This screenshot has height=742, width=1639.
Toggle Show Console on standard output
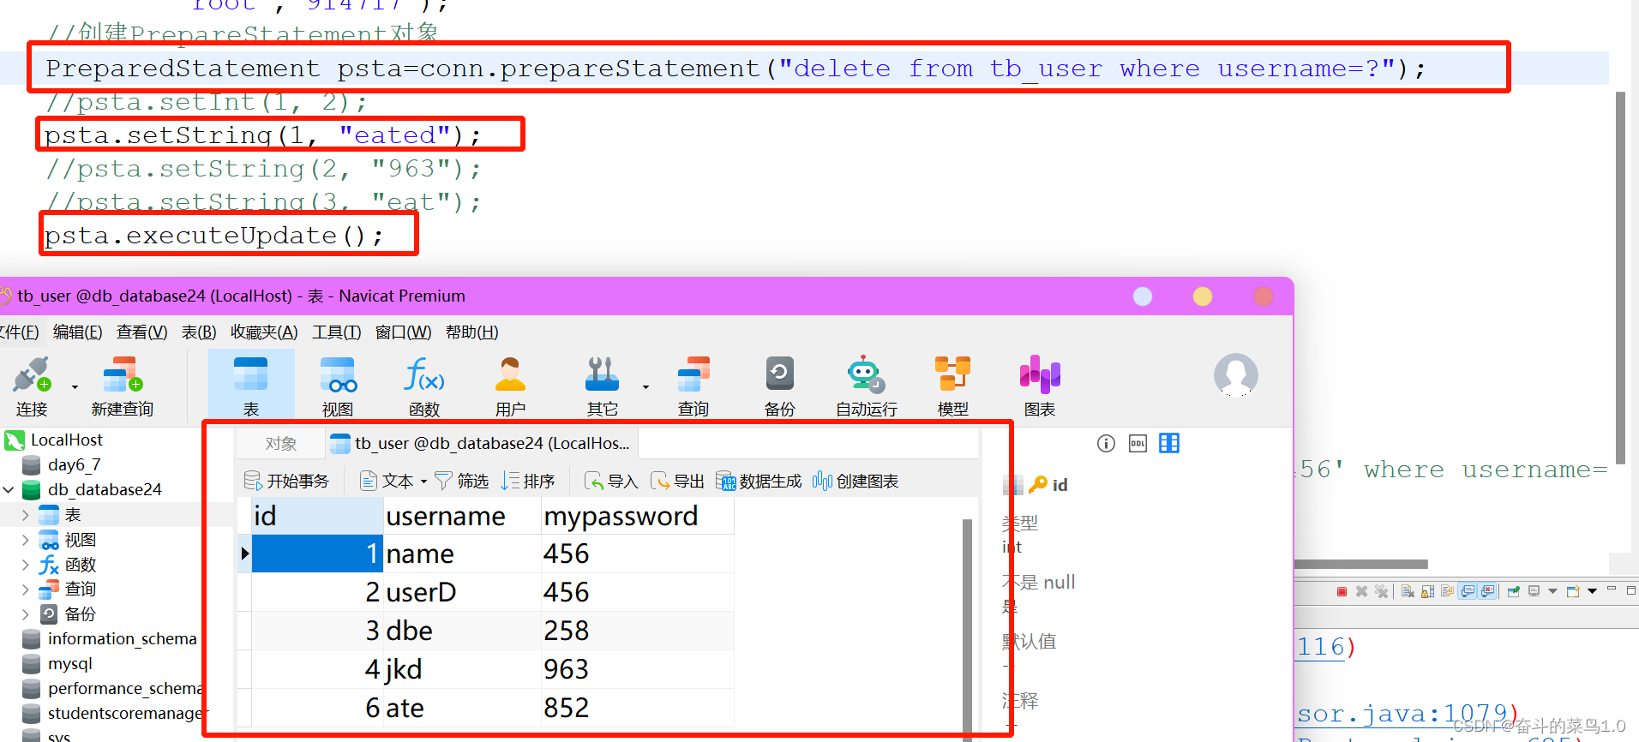tap(1468, 591)
